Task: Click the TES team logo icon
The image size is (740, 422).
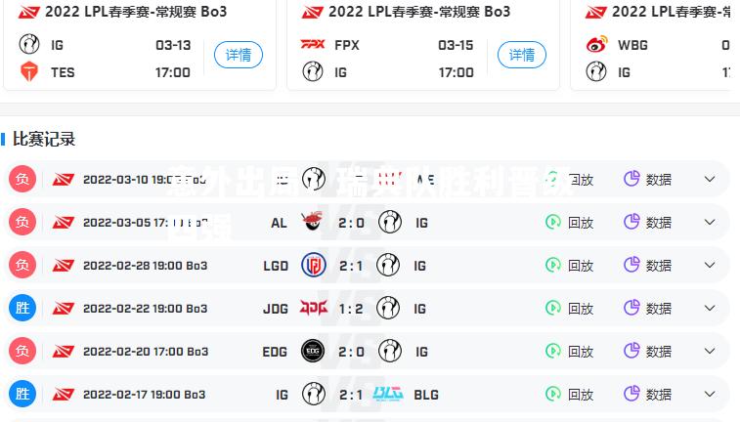Action: (x=29, y=71)
